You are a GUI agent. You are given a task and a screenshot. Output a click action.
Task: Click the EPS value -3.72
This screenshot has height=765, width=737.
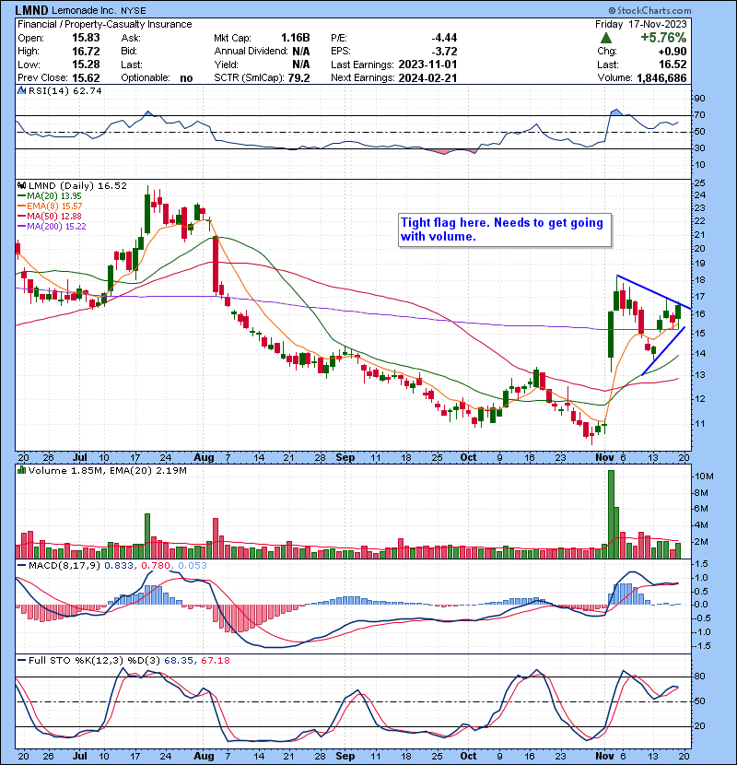pyautogui.click(x=444, y=52)
